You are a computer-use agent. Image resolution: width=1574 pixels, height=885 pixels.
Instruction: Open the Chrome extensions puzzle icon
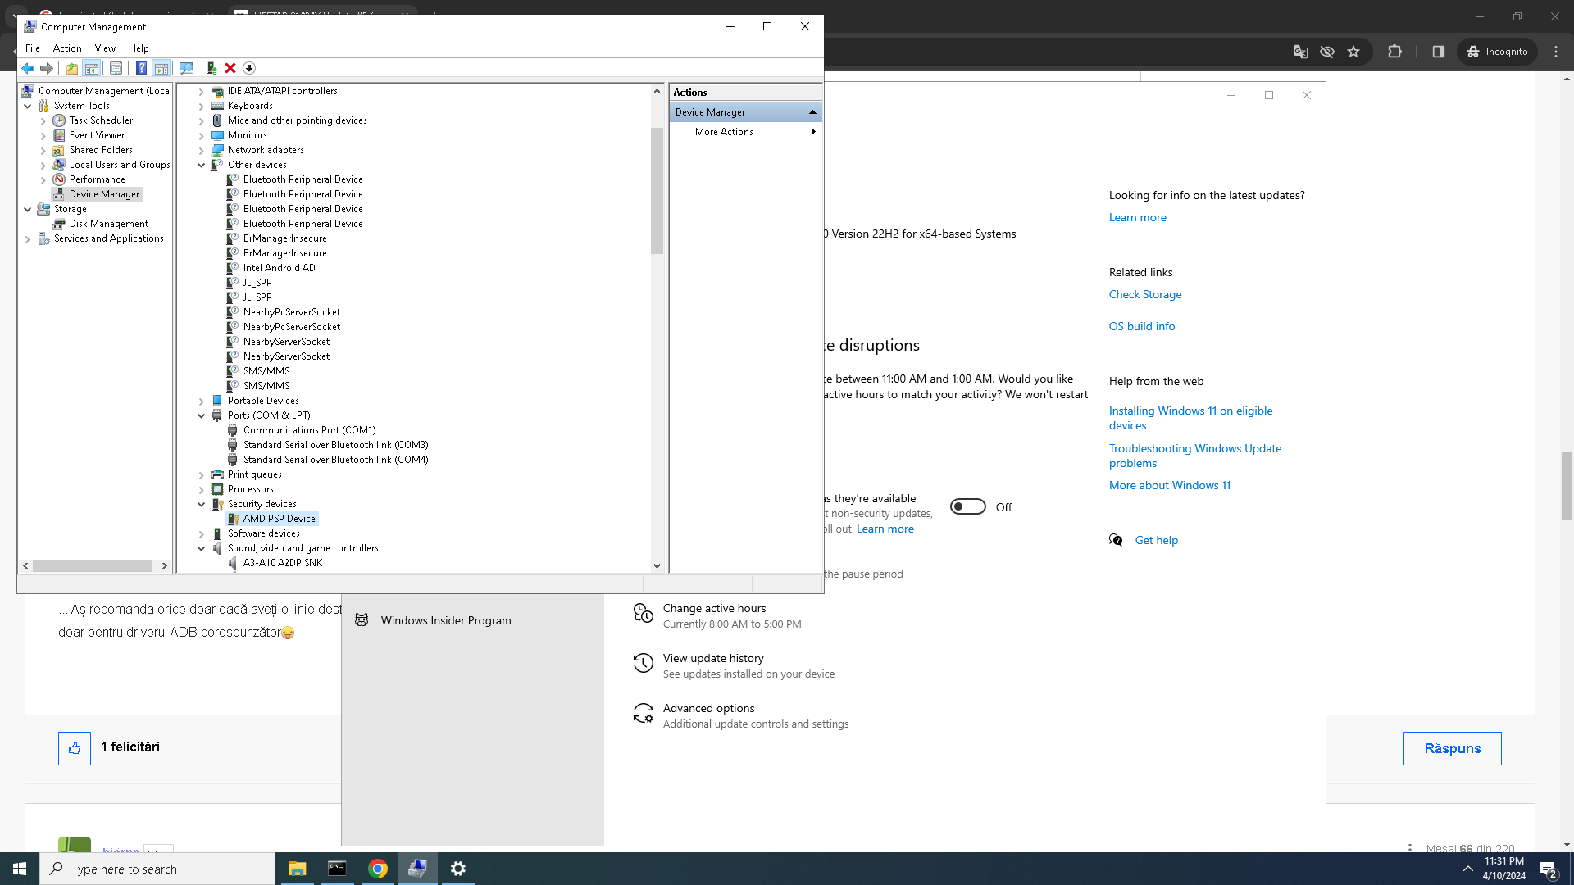(1394, 52)
